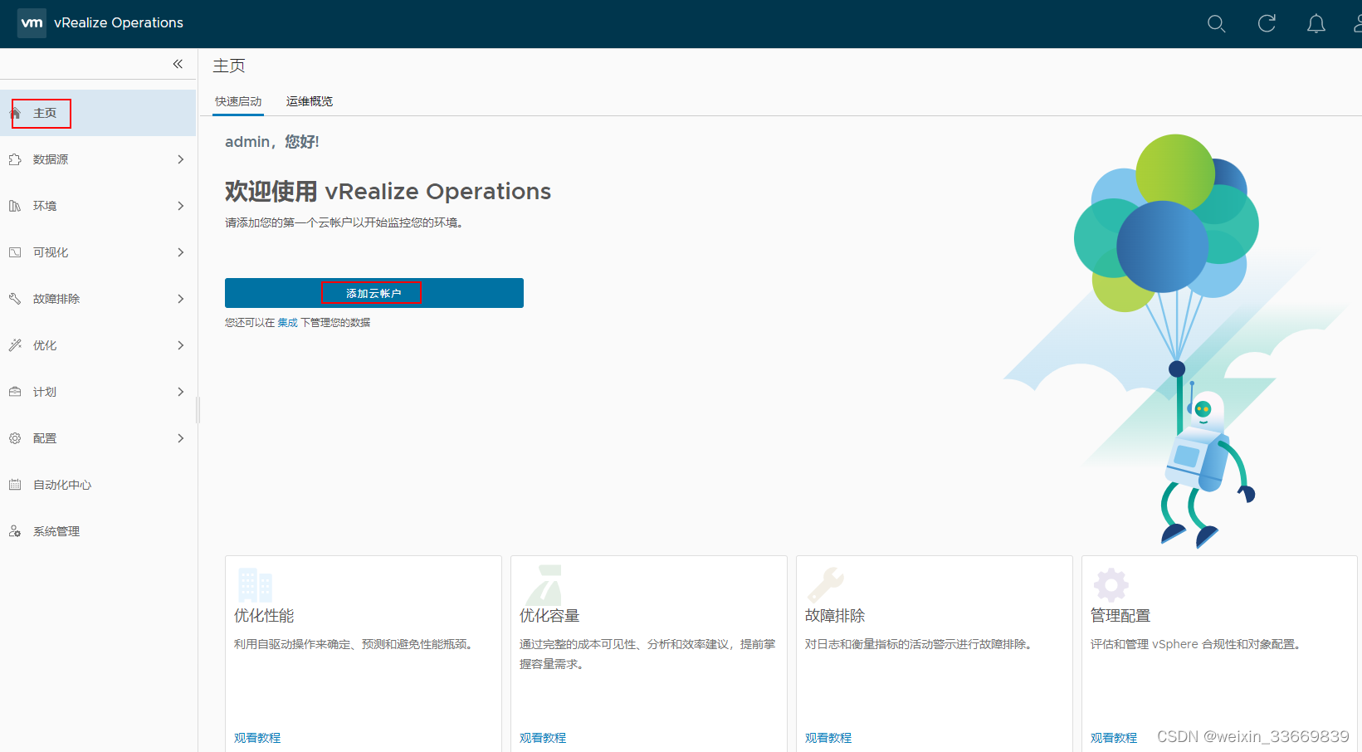This screenshot has width=1362, height=752.
Task: Click the 优化容量 card flask icon
Action: pos(544,584)
